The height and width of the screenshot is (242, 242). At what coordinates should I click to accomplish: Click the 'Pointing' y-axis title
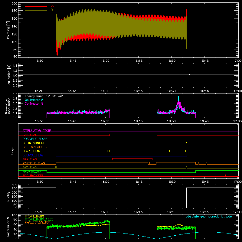click(x=8, y=30)
